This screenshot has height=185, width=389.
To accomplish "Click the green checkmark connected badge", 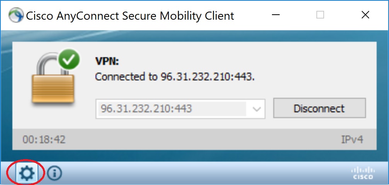I will [69, 59].
